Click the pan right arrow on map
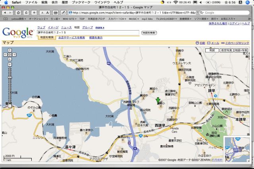254x169 pixels. click(x=13, y=54)
